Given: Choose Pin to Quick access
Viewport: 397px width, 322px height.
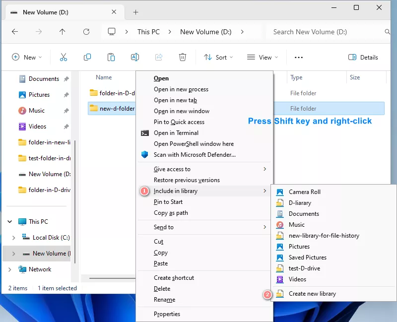Looking at the screenshot, I should point(204,122).
